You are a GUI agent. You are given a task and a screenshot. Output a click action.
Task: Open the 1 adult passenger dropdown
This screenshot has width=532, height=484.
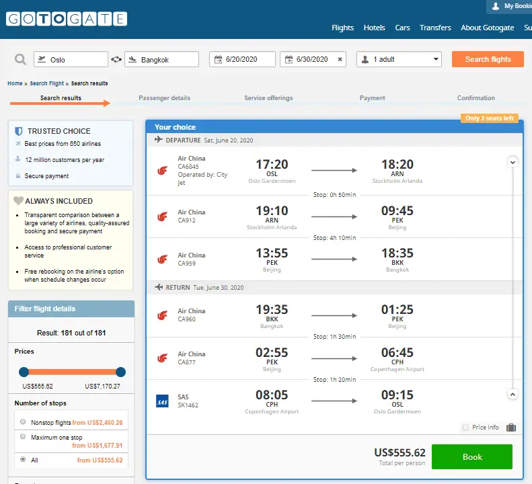click(399, 59)
